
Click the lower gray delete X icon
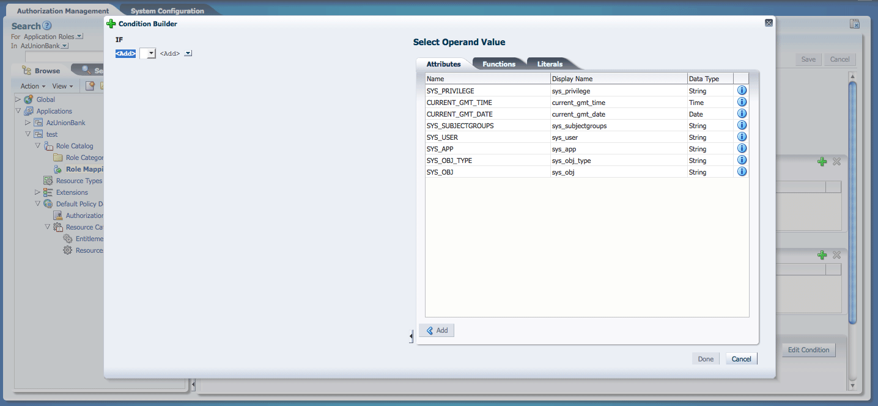tap(836, 255)
